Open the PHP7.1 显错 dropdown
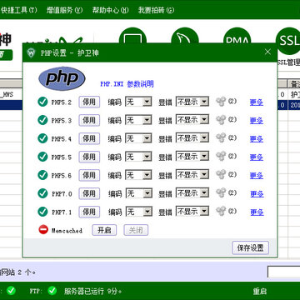300x300 pixels. [x=192, y=212]
